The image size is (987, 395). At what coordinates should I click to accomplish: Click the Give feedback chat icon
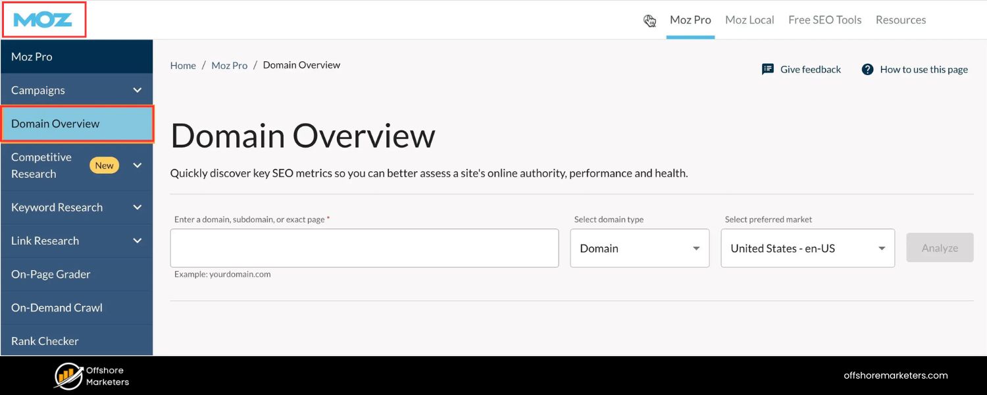click(x=767, y=69)
